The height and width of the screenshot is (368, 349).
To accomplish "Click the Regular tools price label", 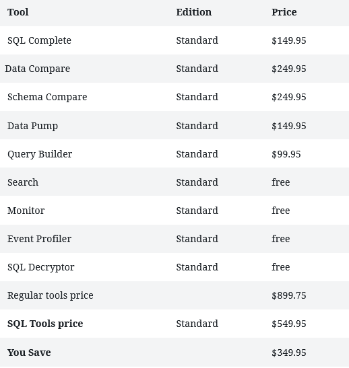I will [x=51, y=296].
